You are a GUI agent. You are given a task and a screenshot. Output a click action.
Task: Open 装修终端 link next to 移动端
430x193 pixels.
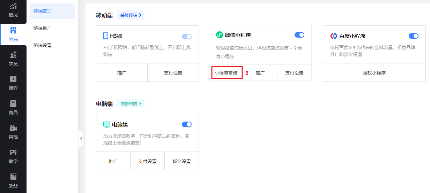(131, 15)
